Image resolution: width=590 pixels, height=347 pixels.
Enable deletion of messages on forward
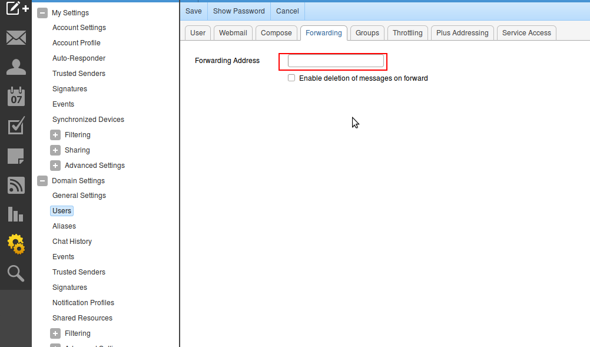point(291,78)
